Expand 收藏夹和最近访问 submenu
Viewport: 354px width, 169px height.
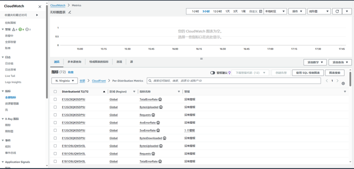(x=37, y=15)
